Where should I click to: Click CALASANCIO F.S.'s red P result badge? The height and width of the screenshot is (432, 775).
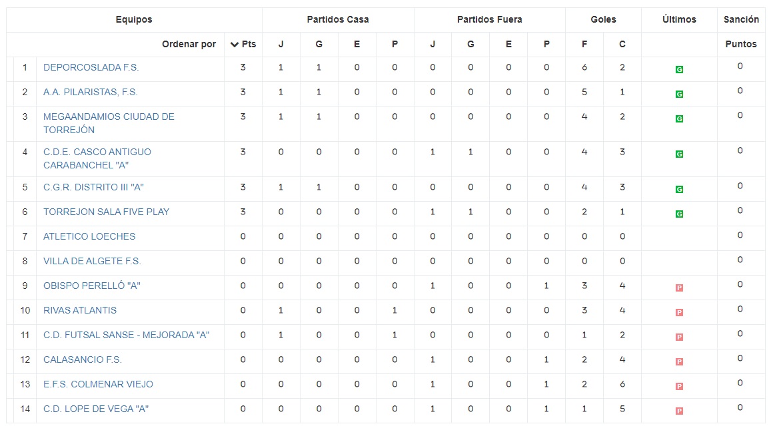pyautogui.click(x=679, y=362)
